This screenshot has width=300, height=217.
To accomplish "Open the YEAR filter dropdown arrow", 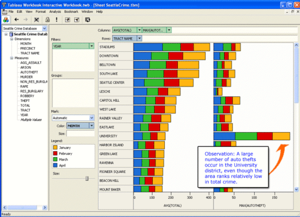I will pyautogui.click(x=91, y=46).
